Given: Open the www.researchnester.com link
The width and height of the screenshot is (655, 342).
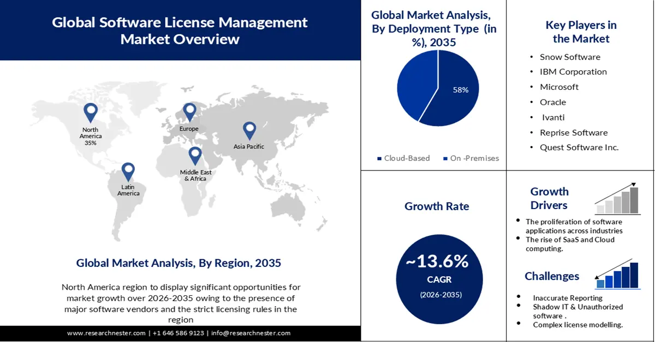Looking at the screenshot, I should (106, 333).
